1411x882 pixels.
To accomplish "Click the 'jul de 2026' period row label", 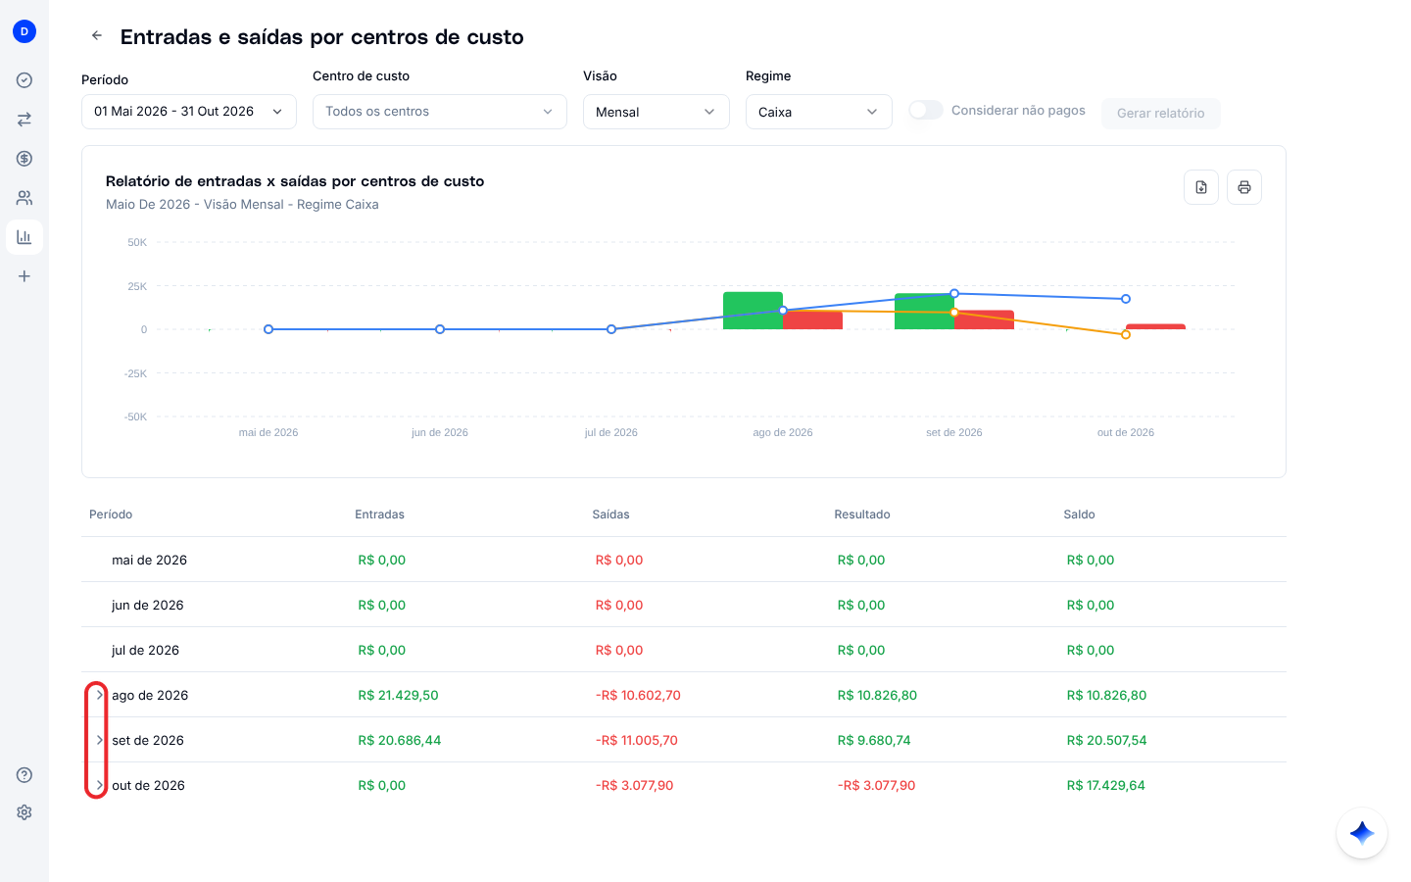I will [x=145, y=650].
